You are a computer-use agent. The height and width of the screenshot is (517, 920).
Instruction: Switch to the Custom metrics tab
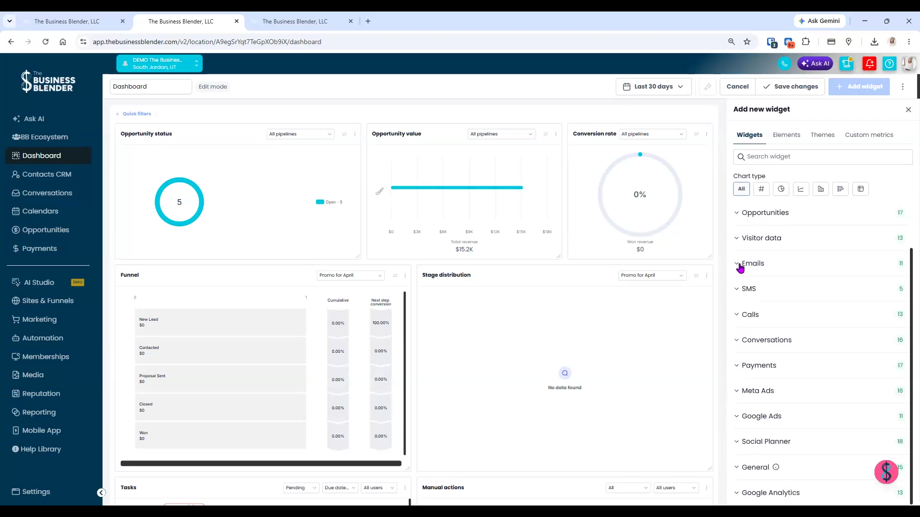pyautogui.click(x=869, y=135)
